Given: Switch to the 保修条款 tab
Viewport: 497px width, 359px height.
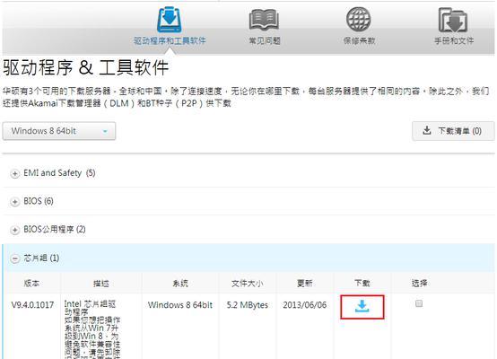Looking at the screenshot, I should tap(359, 40).
